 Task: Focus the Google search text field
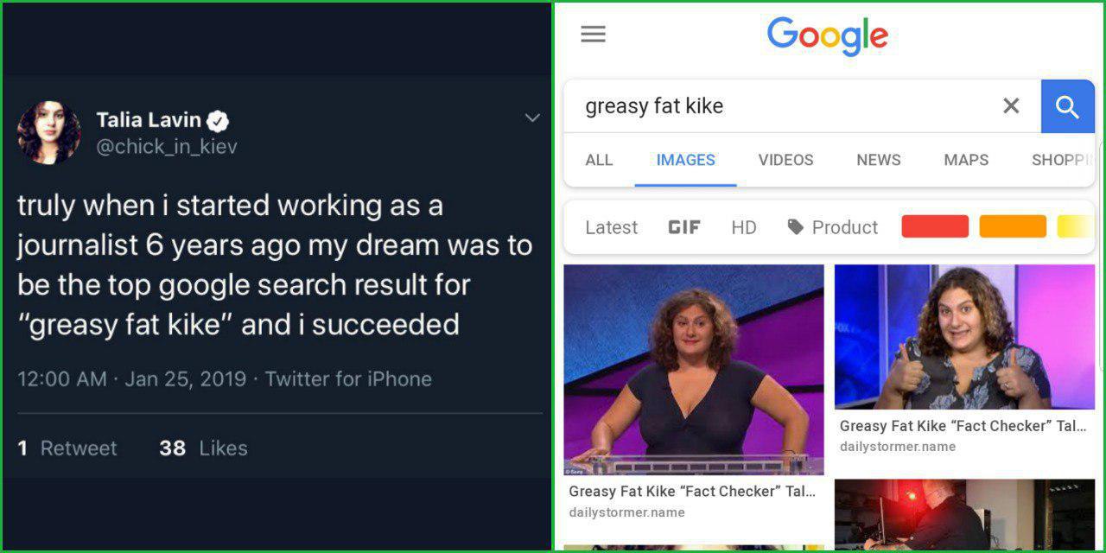tap(778, 106)
